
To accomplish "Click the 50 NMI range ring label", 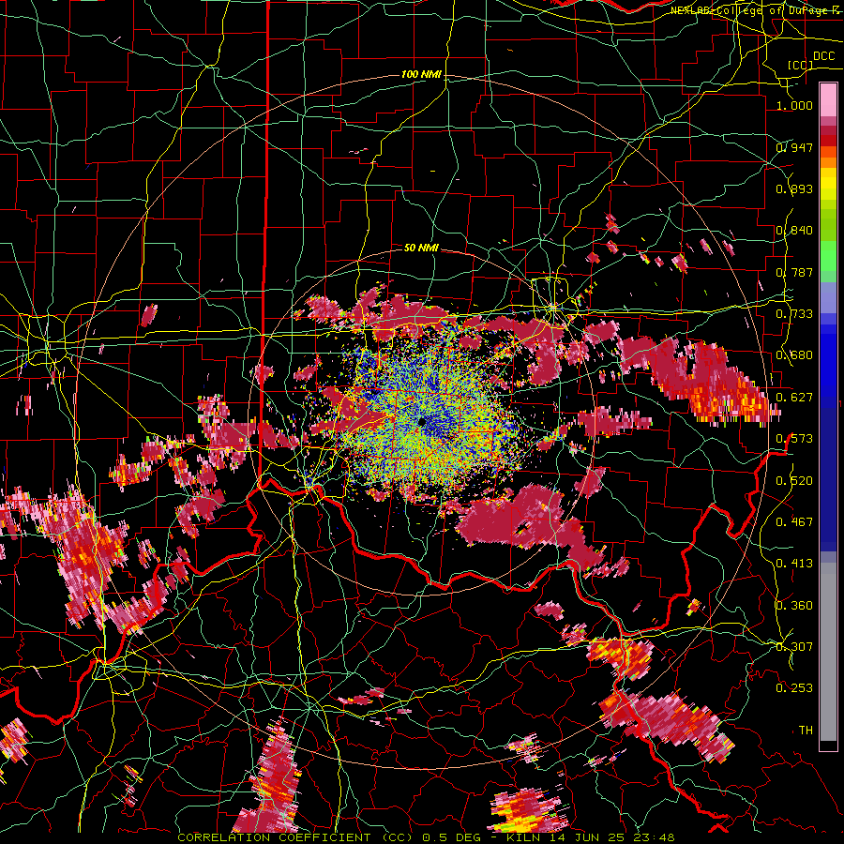I will coord(421,248).
